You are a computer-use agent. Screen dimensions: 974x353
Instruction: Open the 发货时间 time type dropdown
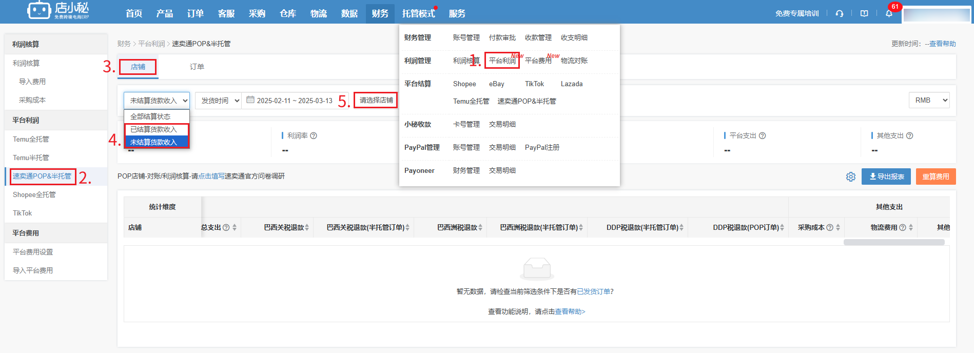tap(218, 101)
